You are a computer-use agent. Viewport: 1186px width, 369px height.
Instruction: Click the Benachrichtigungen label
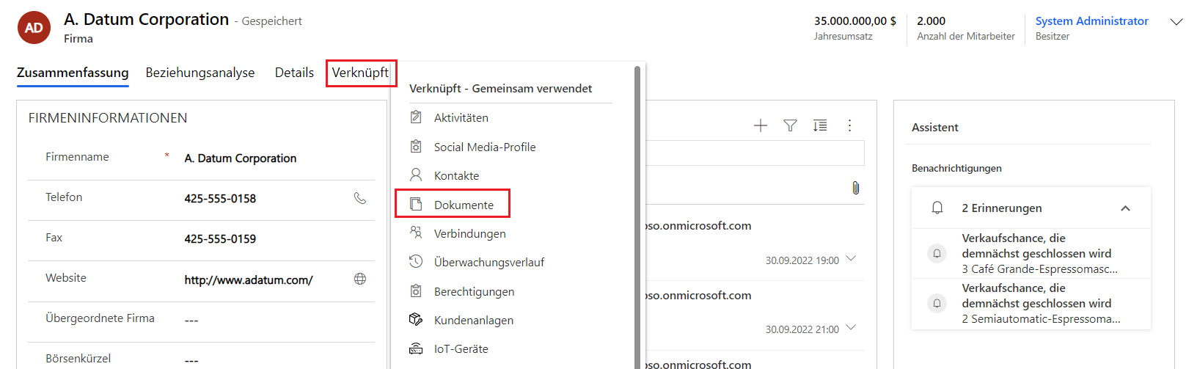pyautogui.click(x=956, y=169)
